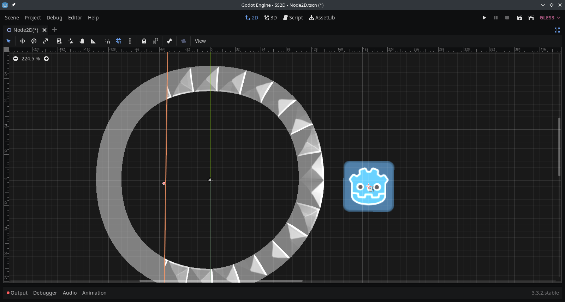
Task: Activate the Pan mode hand tool
Action: pos(82,41)
